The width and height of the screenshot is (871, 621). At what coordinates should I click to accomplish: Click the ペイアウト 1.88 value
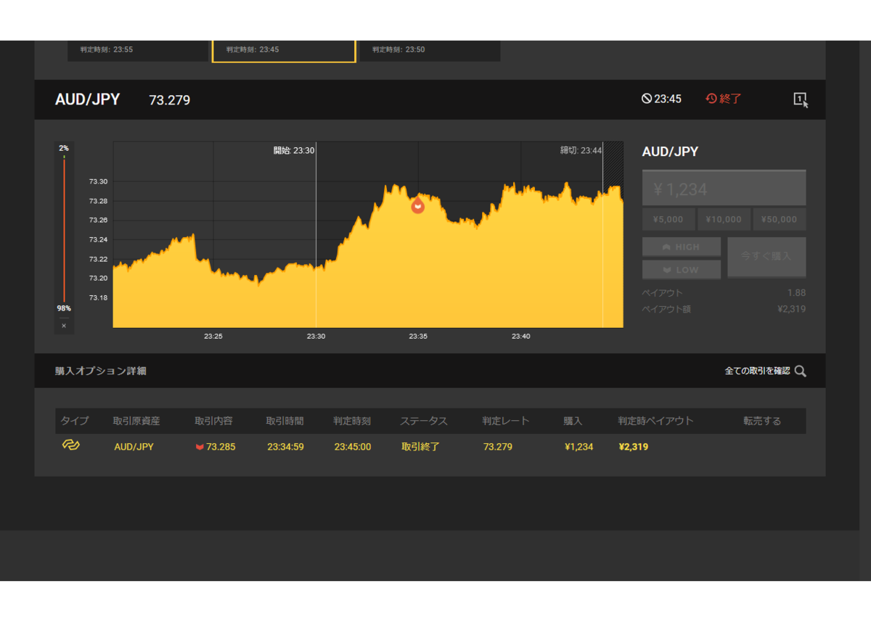(796, 293)
